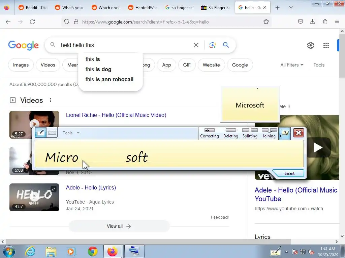
Task: Open Adele - Hello (Lyrics) link
Action: coord(91,187)
